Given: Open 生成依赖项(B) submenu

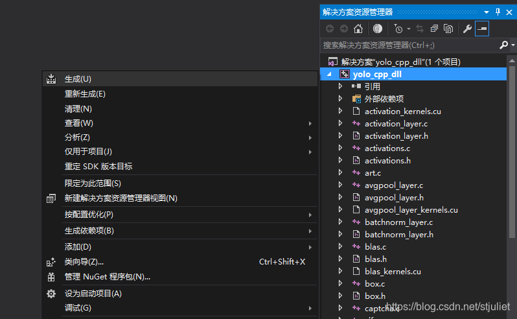Looking at the screenshot, I should 179,231.
